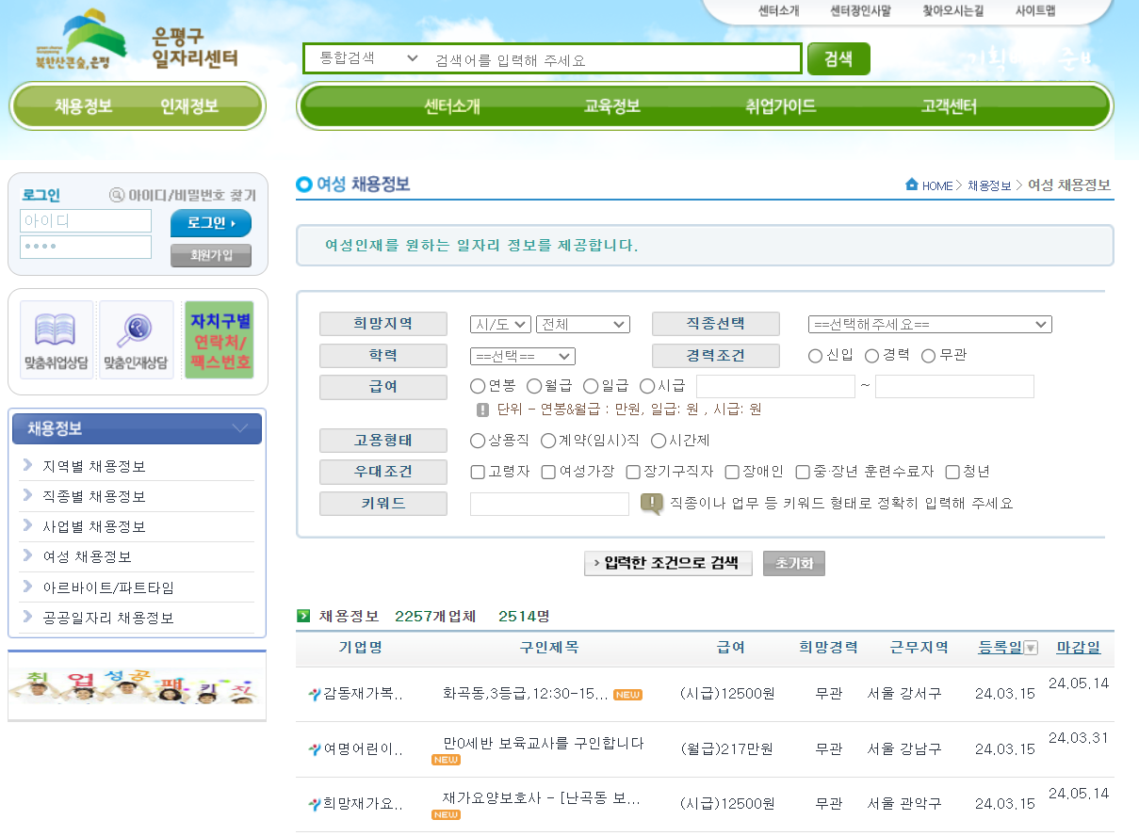
Task: Click the maximum salary input field
Action: tap(954, 386)
